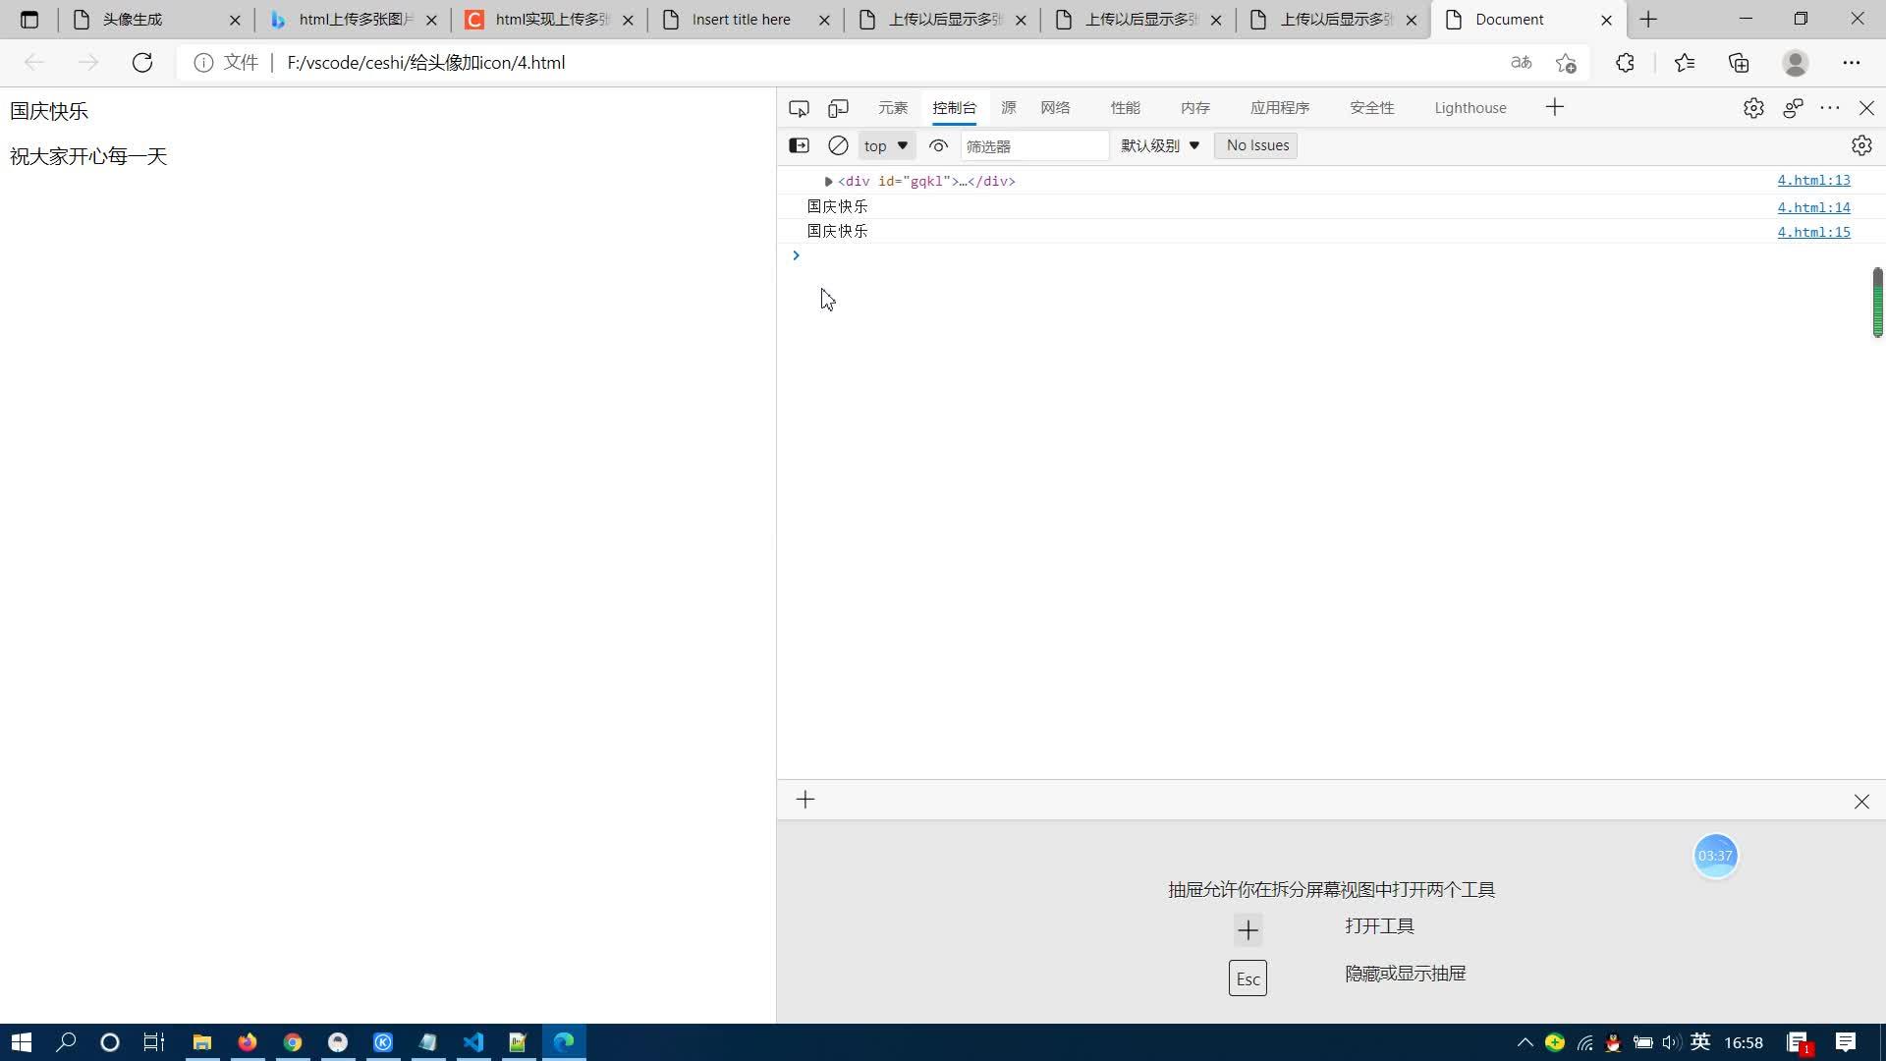Open the Favorites star menu
Viewport: 1886px width, 1061px height.
1685,62
